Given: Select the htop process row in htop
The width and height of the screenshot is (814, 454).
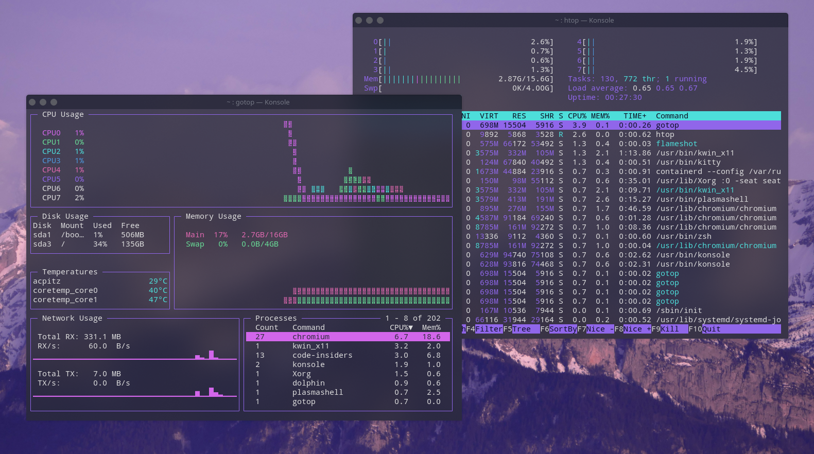Looking at the screenshot, I should point(621,134).
